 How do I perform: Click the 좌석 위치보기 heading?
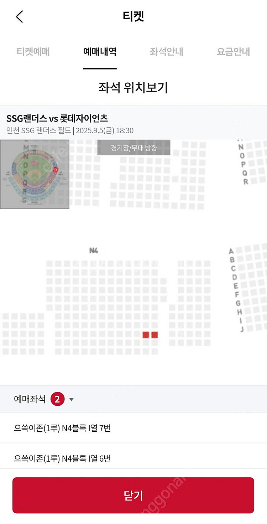click(x=133, y=87)
